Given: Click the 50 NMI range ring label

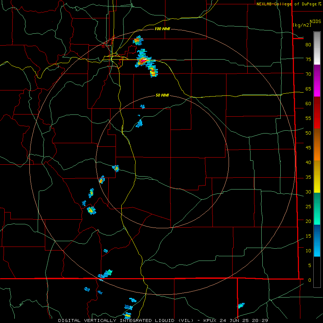Looking at the screenshot, I should point(162,95).
